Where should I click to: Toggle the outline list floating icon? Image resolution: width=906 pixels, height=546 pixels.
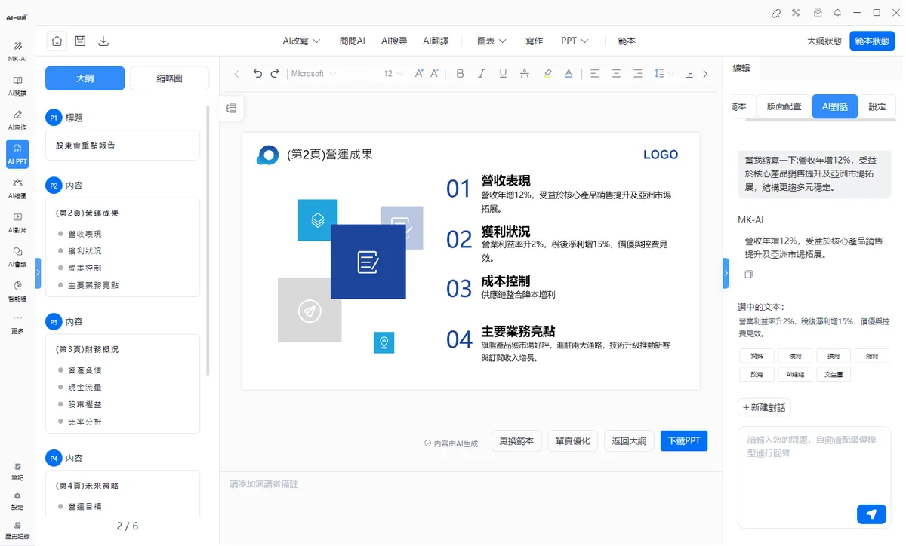[232, 109]
